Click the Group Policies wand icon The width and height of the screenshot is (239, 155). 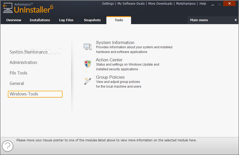[x=88, y=81]
